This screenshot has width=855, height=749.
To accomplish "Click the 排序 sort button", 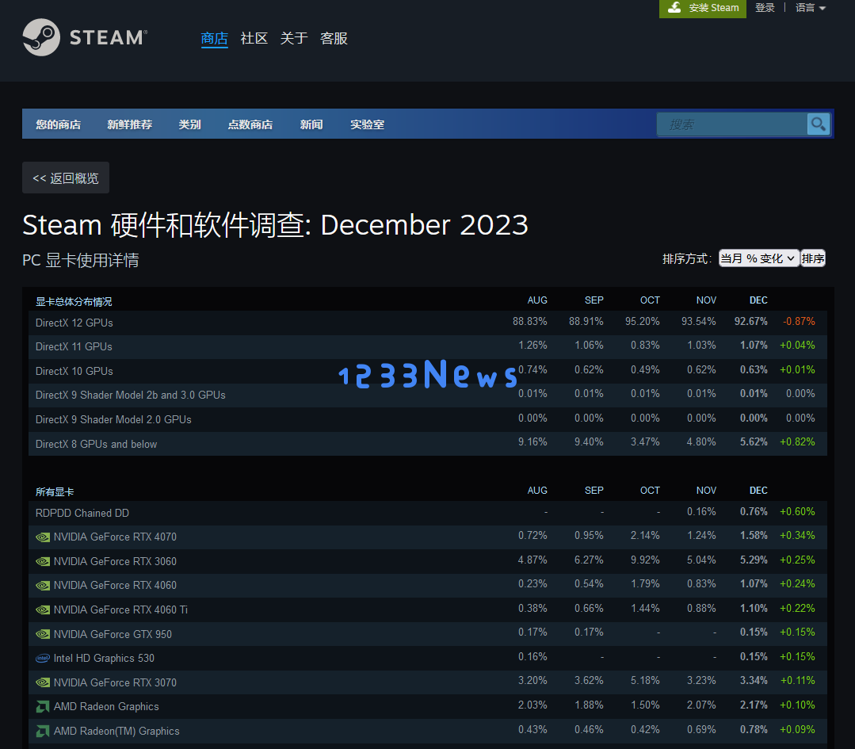I will pos(812,258).
